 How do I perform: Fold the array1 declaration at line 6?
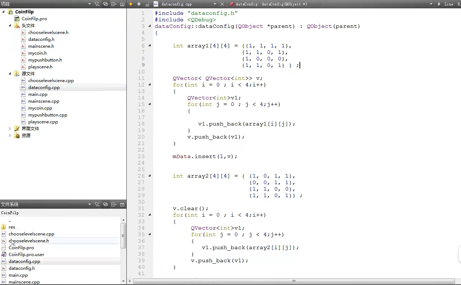click(x=150, y=46)
